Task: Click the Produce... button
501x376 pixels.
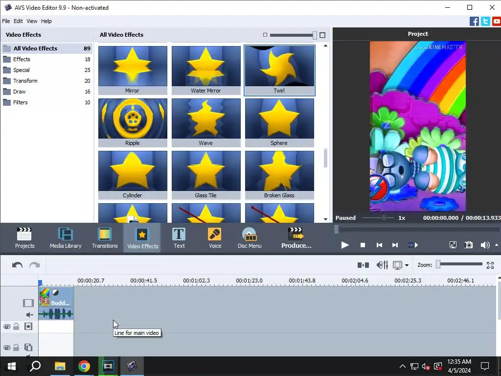Action: tap(296, 238)
